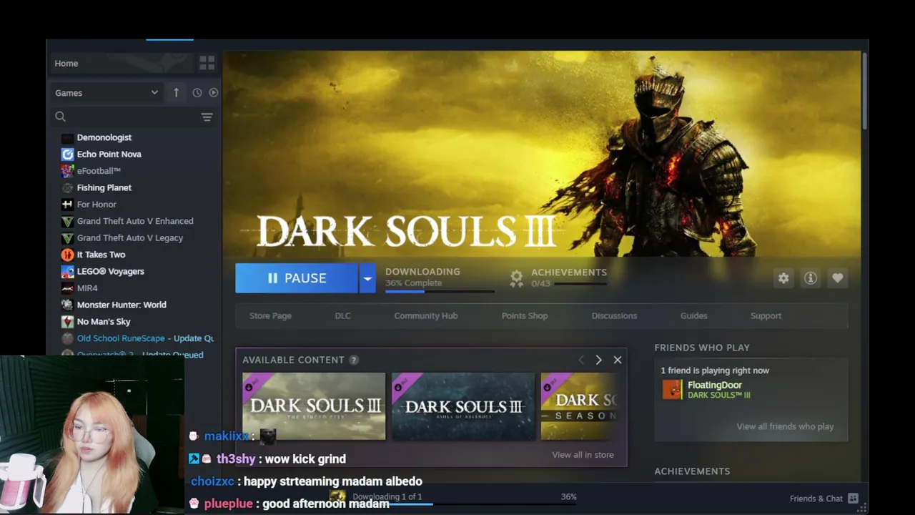Click the achievements 0/43 progress bar

tap(580, 284)
